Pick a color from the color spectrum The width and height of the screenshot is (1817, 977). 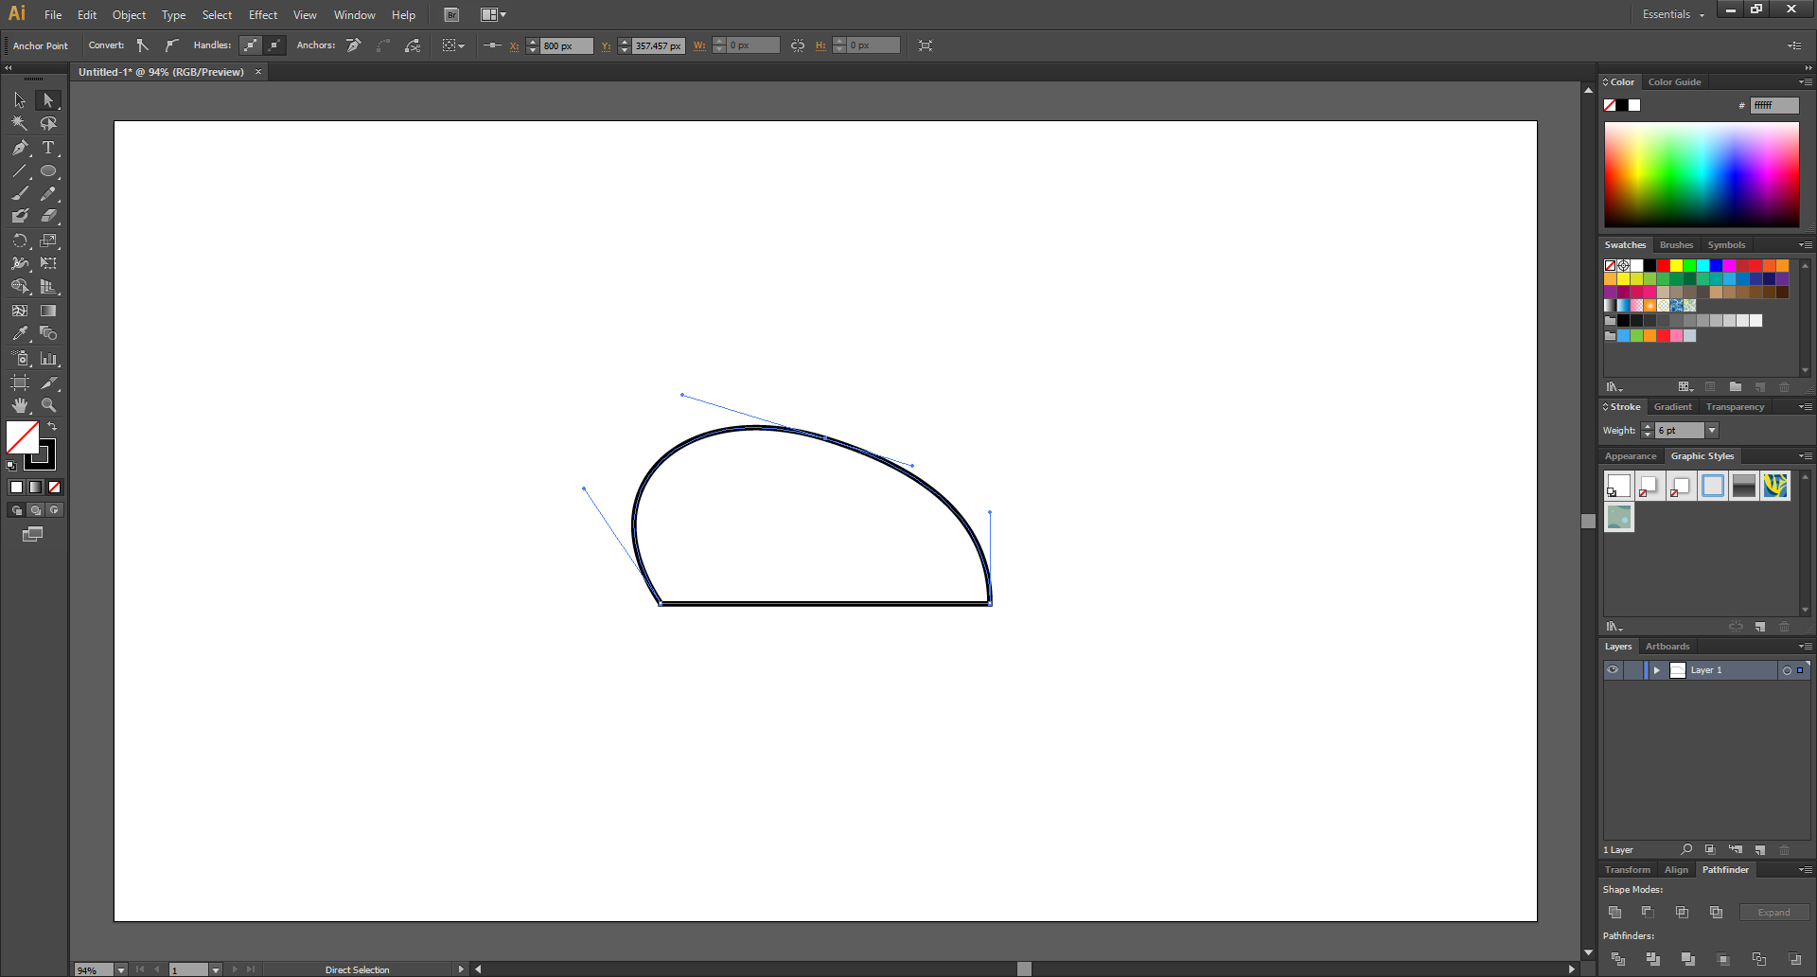point(1702,174)
